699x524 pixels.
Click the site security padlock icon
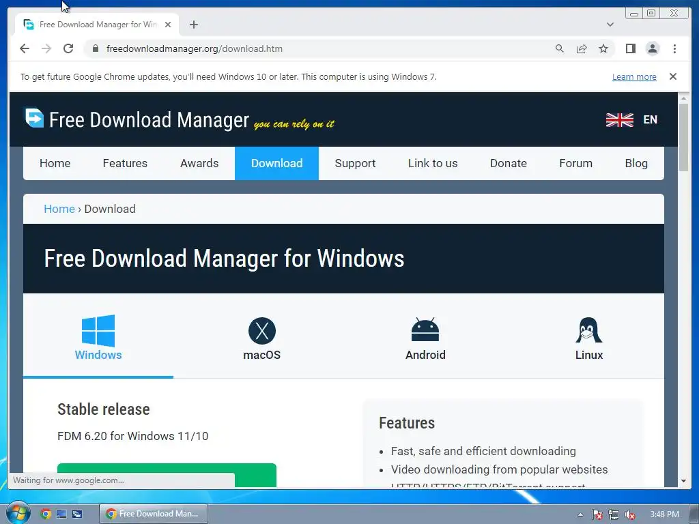click(x=96, y=48)
